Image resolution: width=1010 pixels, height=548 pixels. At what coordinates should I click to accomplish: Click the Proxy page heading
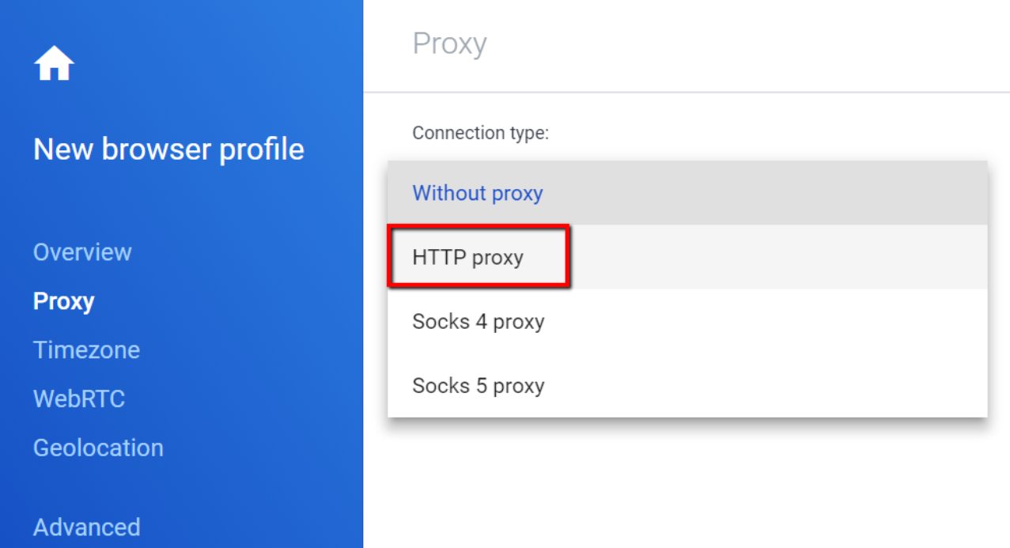pos(449,44)
